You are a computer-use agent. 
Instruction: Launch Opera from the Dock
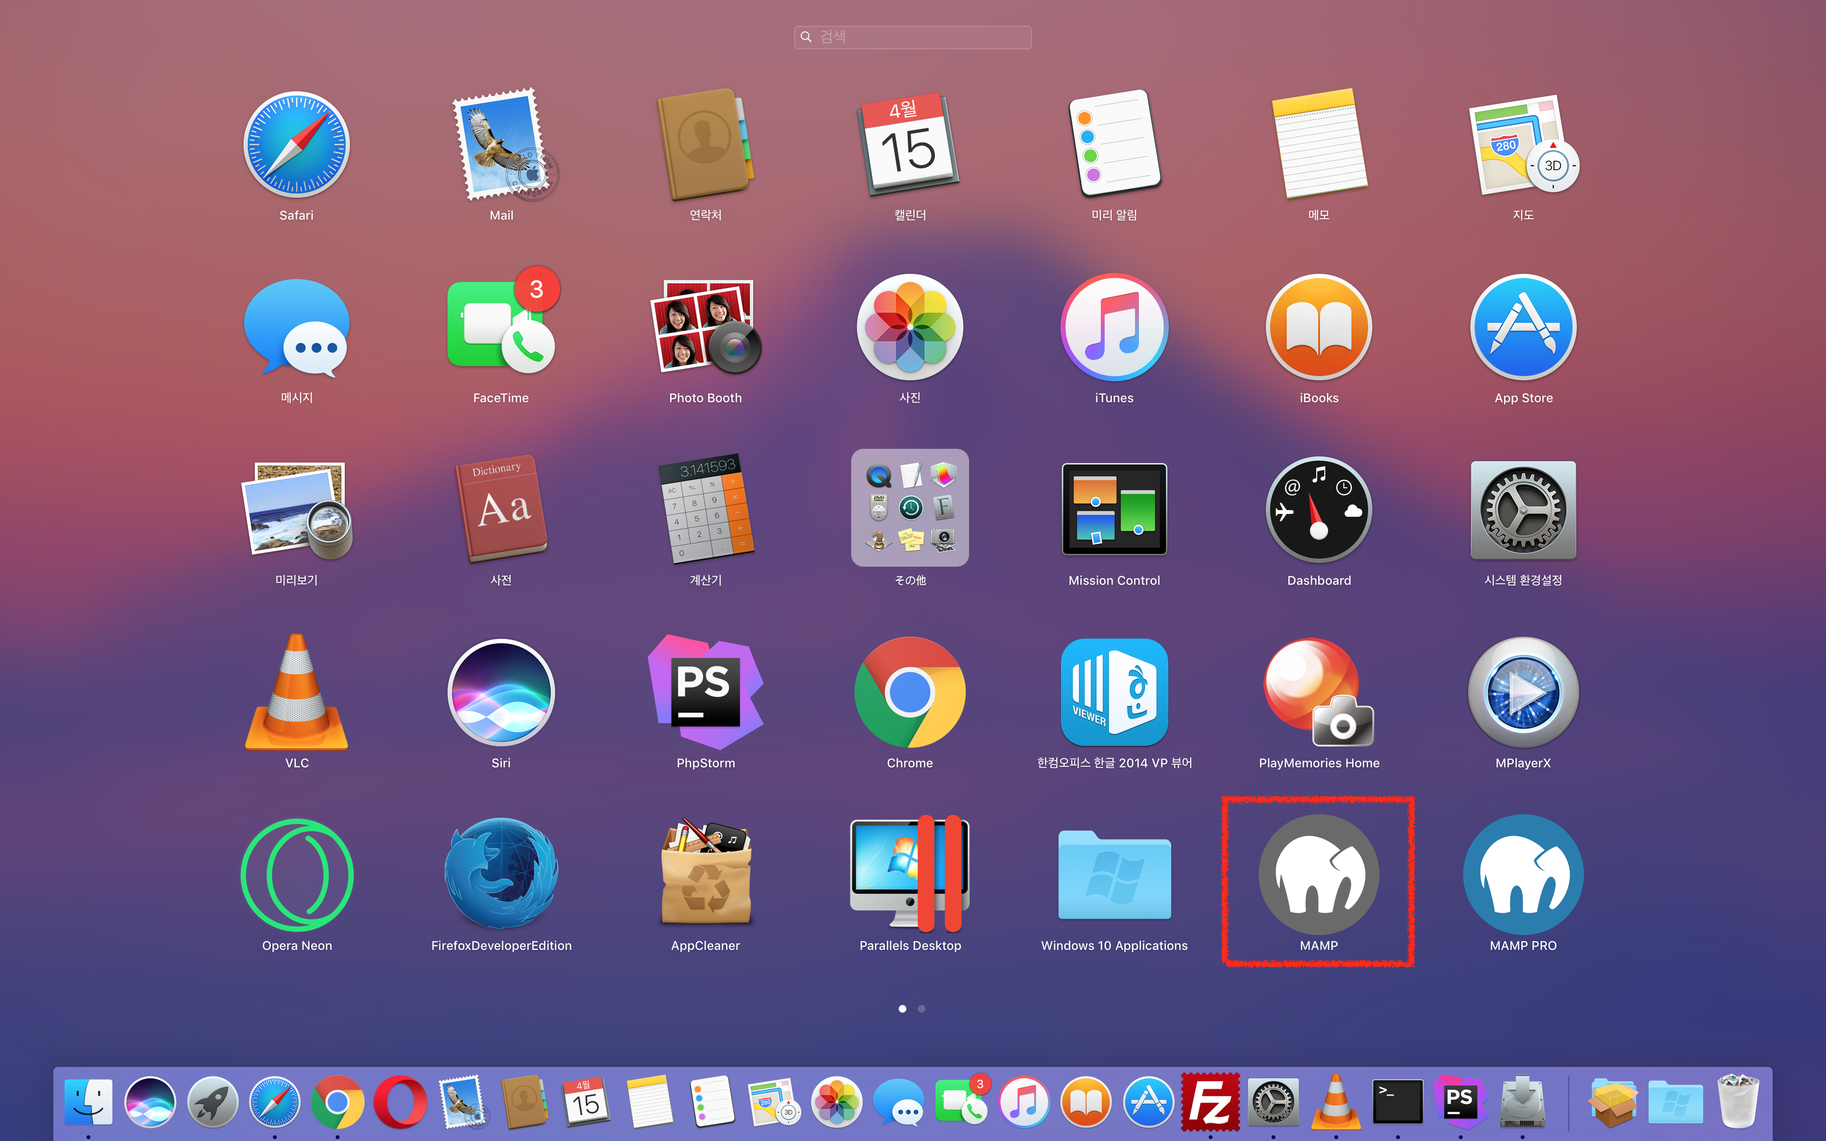tap(400, 1102)
